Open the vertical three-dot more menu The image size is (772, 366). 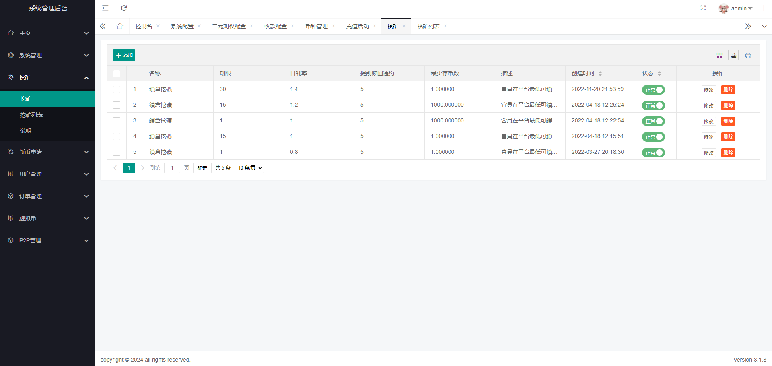(x=763, y=8)
